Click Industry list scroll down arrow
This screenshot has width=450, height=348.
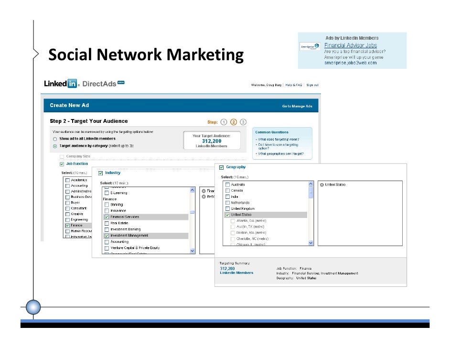pyautogui.click(x=193, y=250)
